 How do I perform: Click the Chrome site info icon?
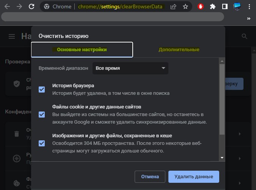[47, 7]
